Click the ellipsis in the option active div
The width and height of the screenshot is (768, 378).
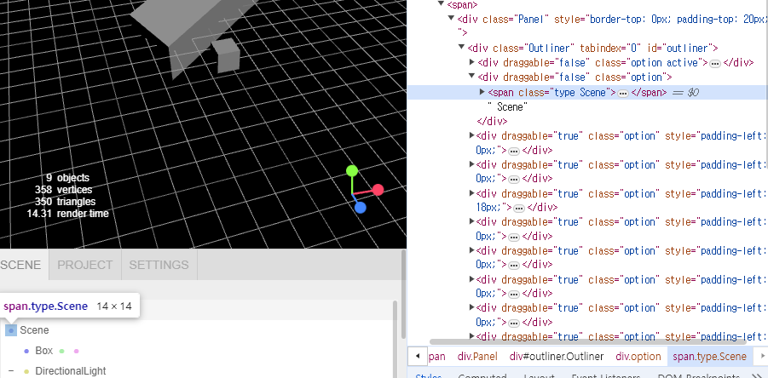pos(715,64)
